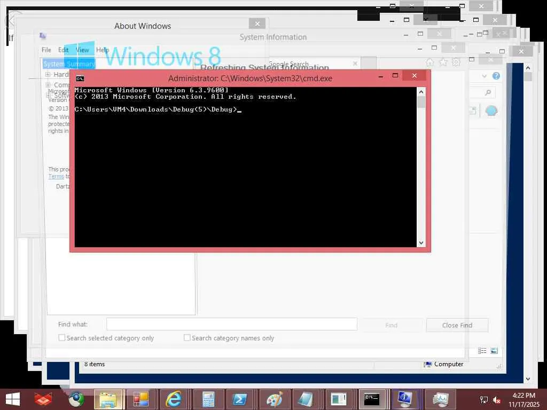The height and width of the screenshot is (410, 547).
Task: Switch to System Information taskbar icon
Action: click(x=405, y=399)
